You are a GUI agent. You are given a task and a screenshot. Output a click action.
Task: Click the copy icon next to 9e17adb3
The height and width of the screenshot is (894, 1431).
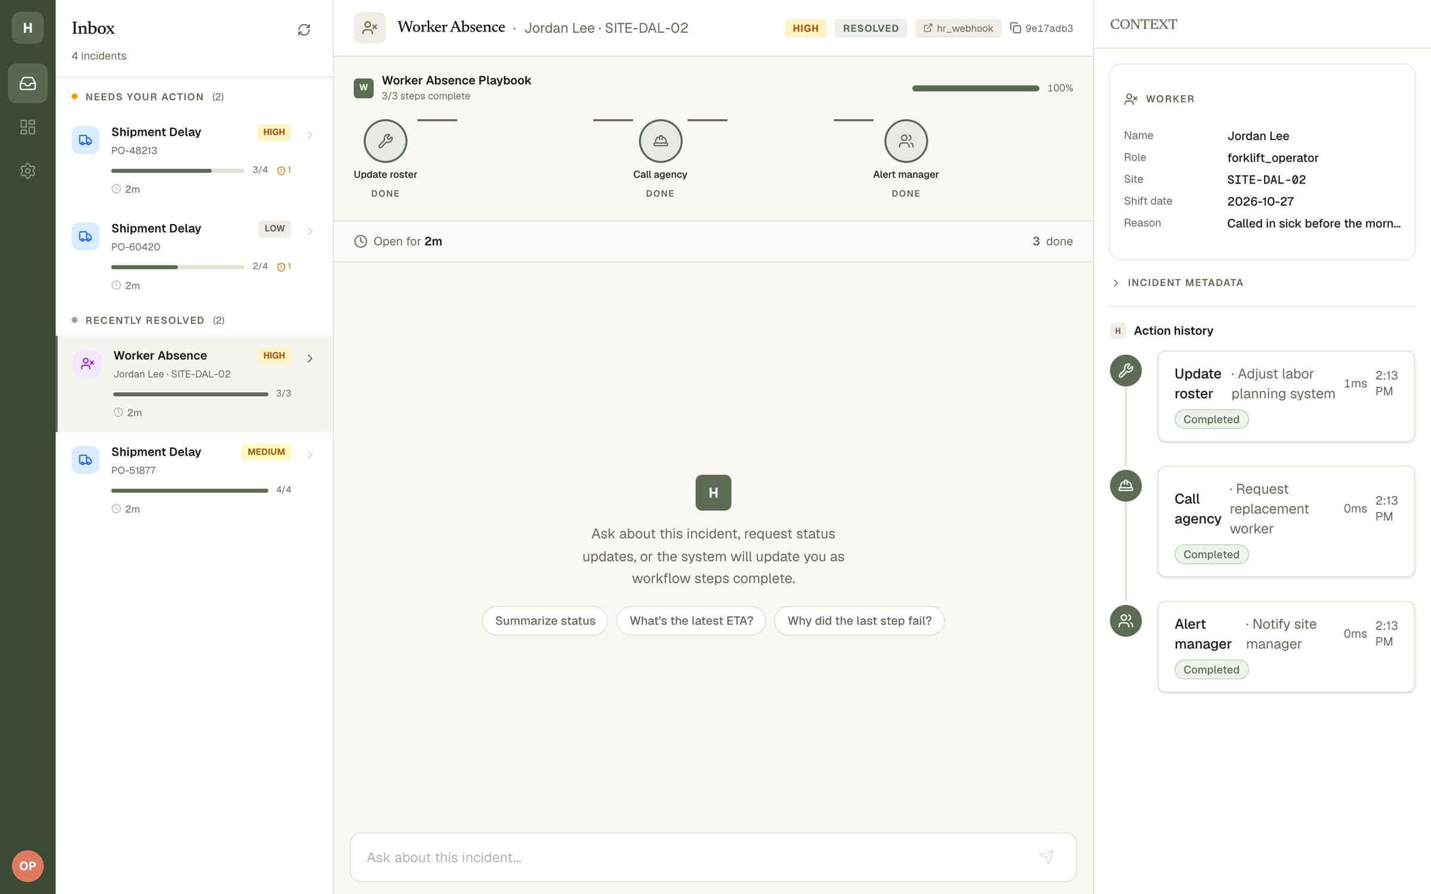pos(1015,28)
